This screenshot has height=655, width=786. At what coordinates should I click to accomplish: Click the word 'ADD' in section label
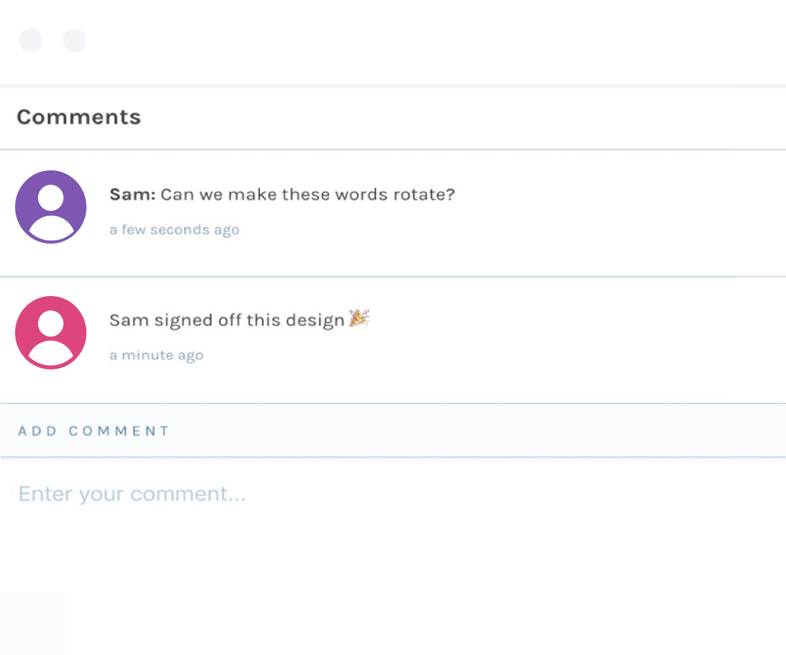[37, 431]
